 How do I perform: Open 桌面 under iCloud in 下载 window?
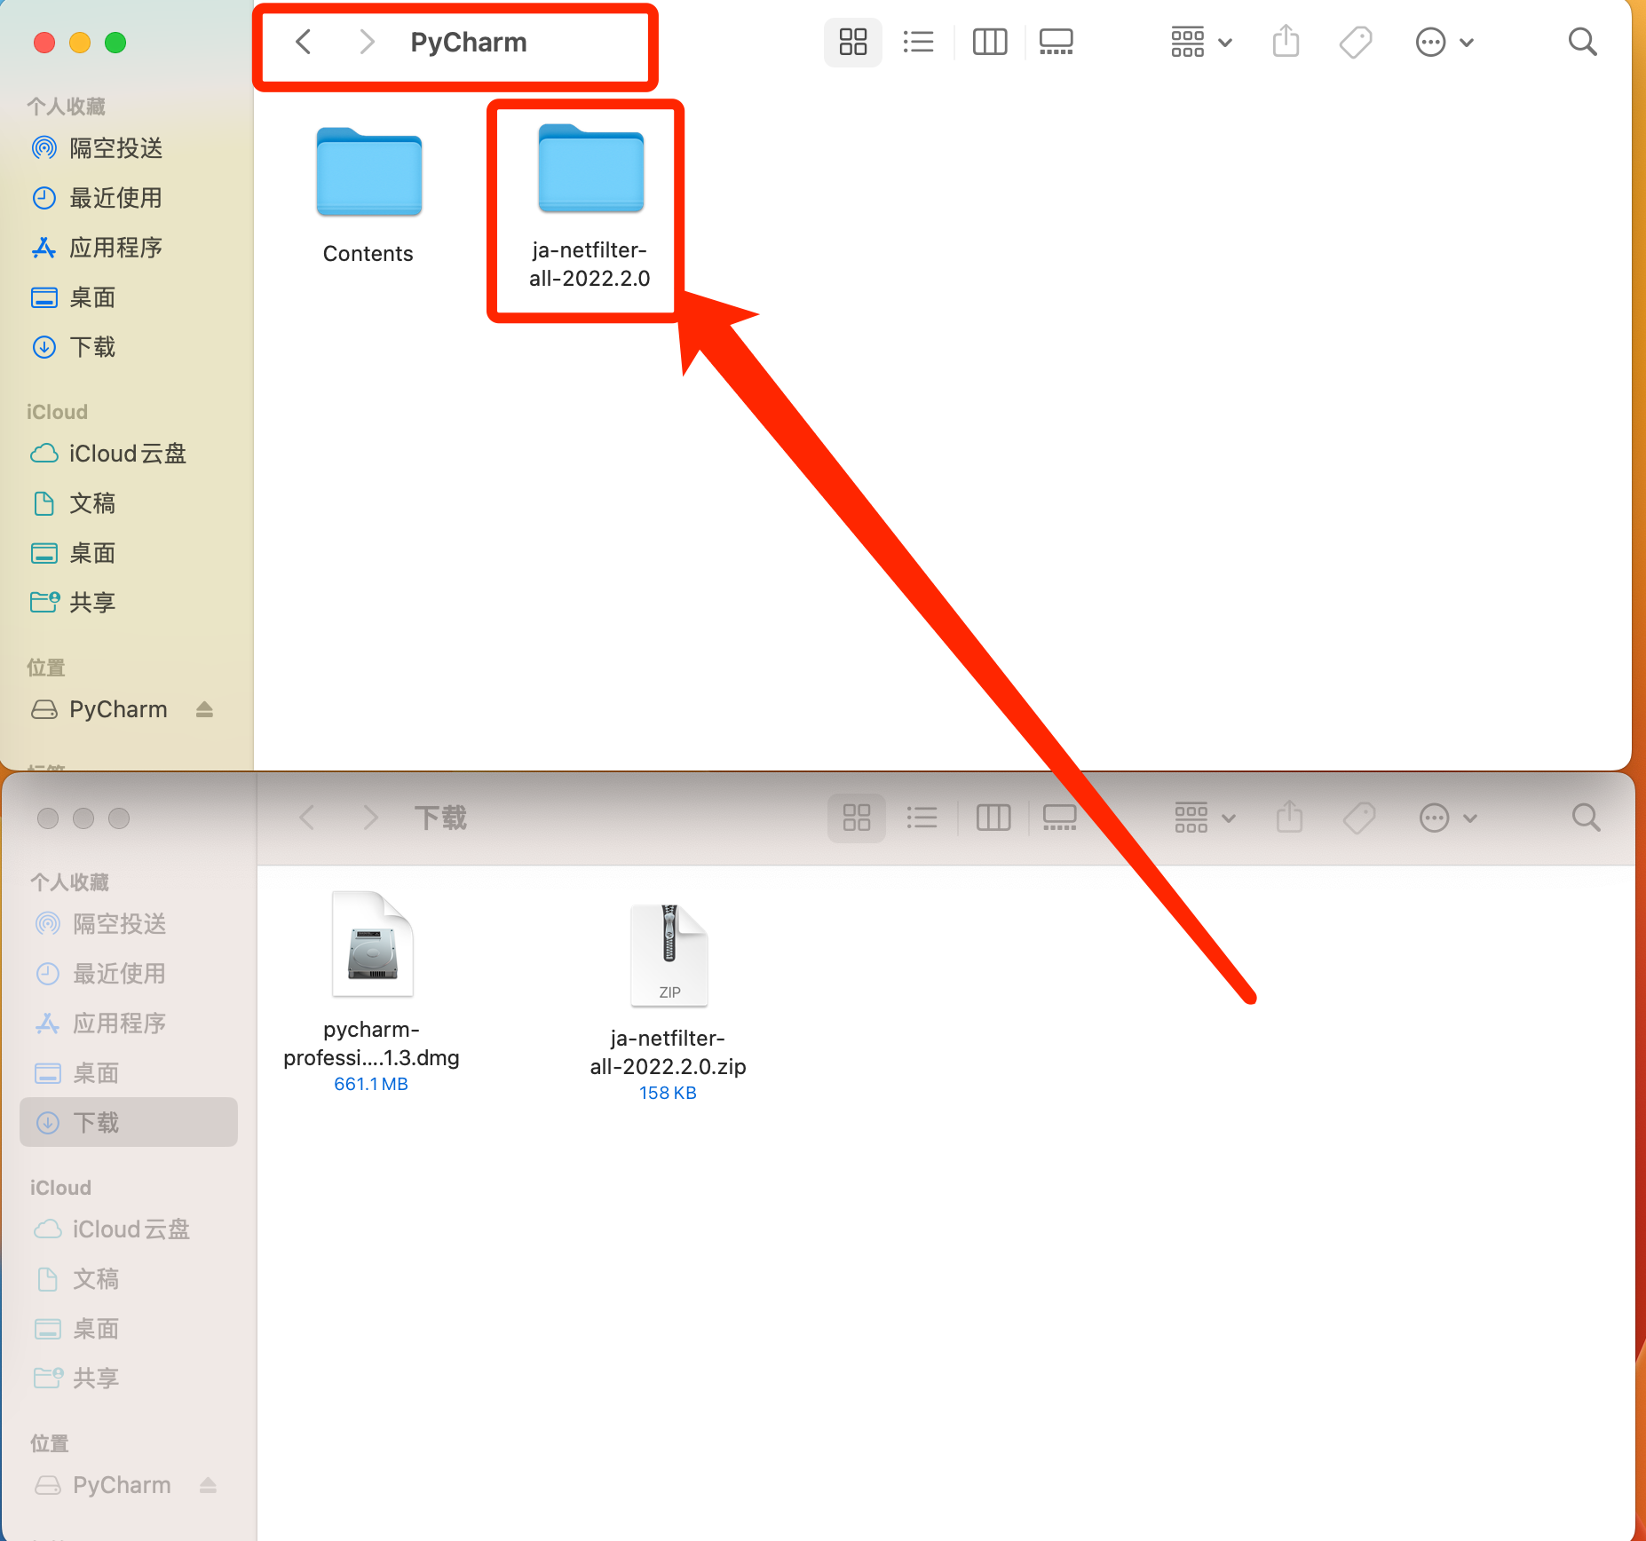tap(78, 1329)
